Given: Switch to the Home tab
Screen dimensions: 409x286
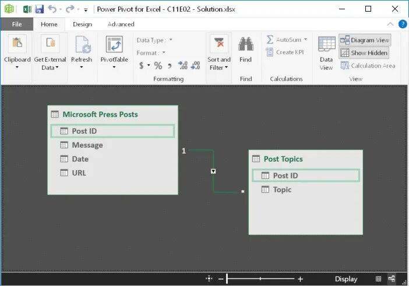Looking at the screenshot, I should tap(49, 24).
